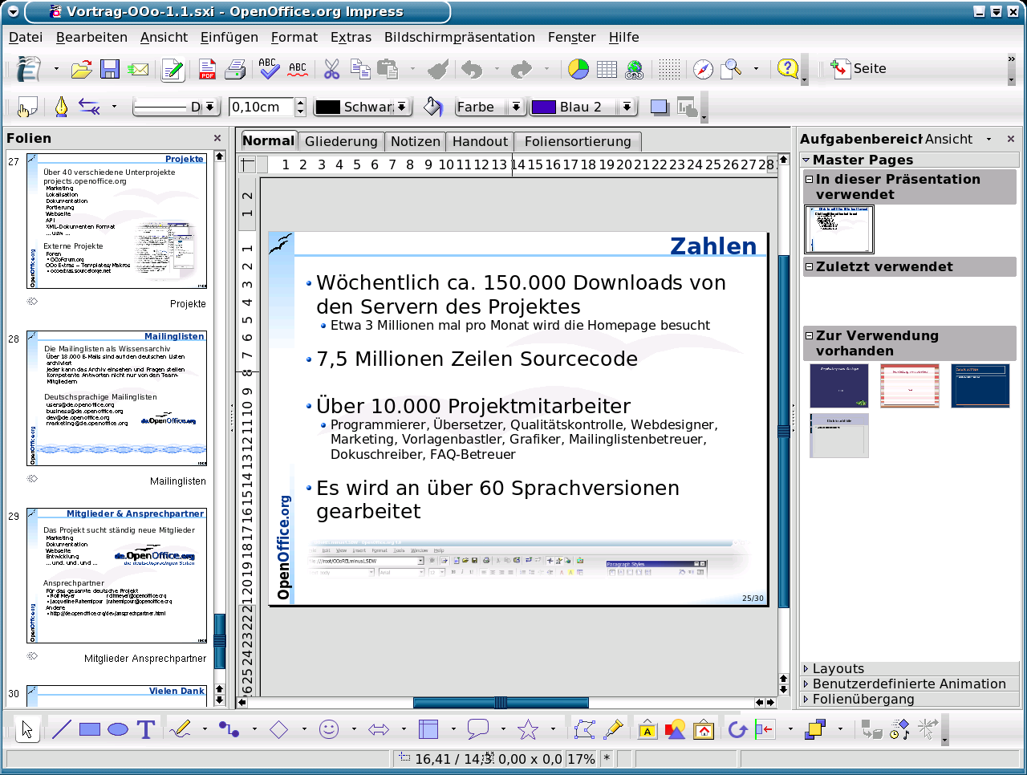
Task: Click the area fill bucket icon
Action: [x=433, y=107]
